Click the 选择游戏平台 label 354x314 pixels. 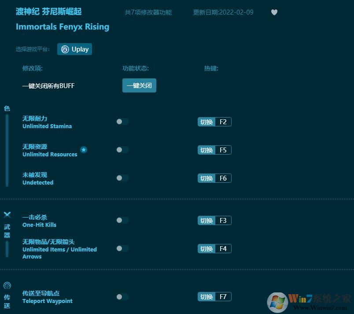point(33,49)
